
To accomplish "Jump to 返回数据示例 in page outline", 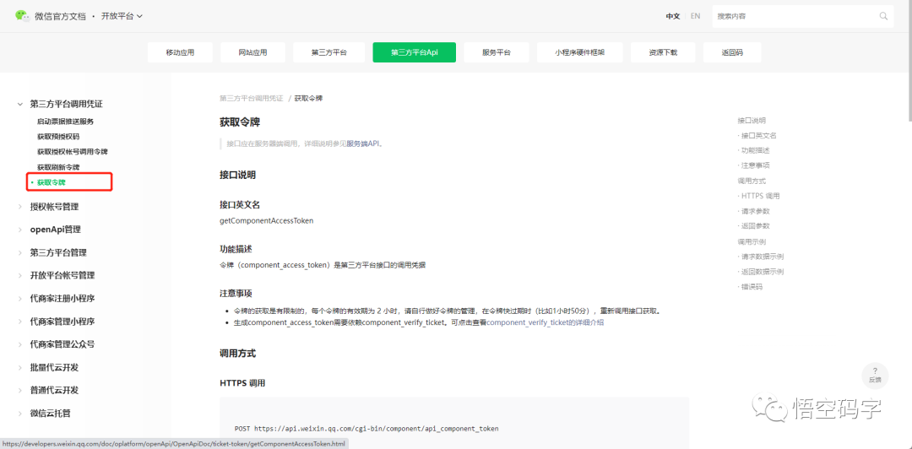I will (762, 272).
